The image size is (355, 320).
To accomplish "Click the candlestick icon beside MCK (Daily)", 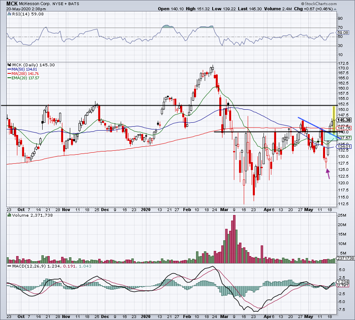I will tap(9, 65).
